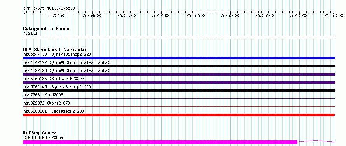The width and height of the screenshot is (346, 146).
Task: Click ruler position 76754600
Action: [x=92, y=15]
